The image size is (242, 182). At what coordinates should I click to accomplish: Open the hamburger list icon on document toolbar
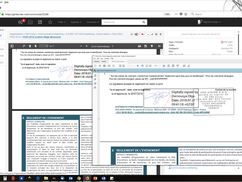click(161, 34)
